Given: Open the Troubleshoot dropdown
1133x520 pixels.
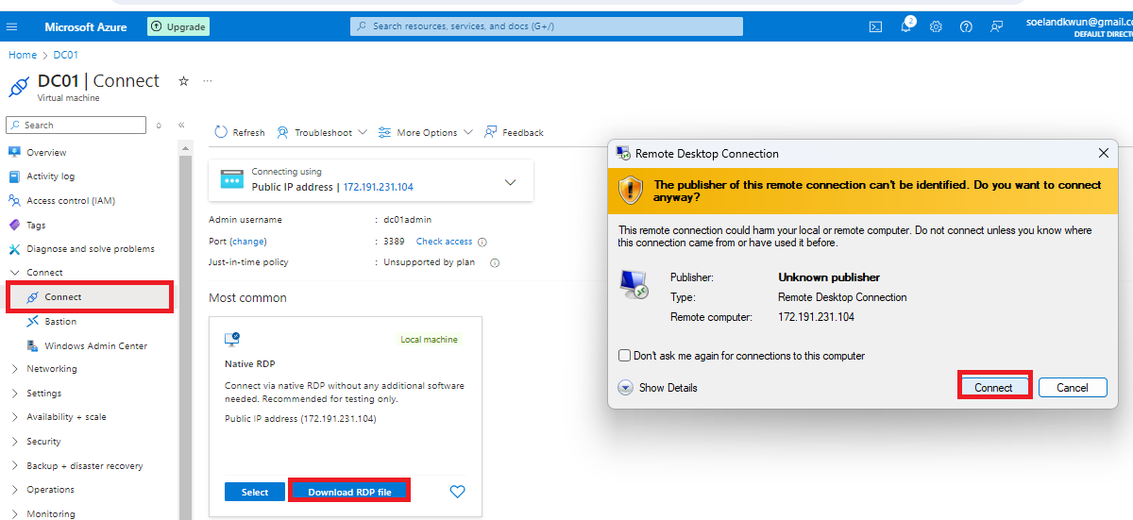Looking at the screenshot, I should click(322, 133).
